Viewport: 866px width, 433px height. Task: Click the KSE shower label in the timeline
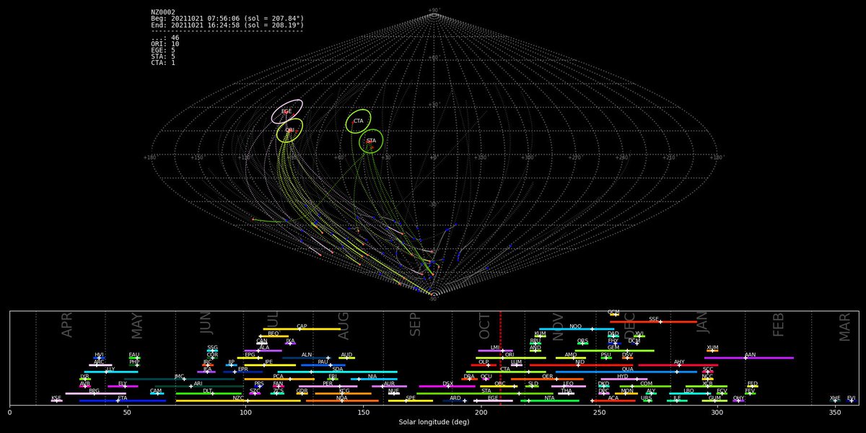(x=56, y=398)
